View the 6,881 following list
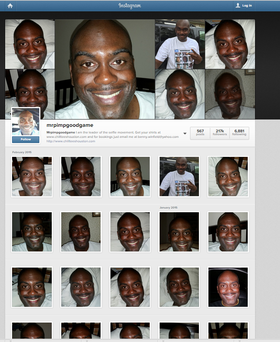280x342 pixels. coord(239,132)
